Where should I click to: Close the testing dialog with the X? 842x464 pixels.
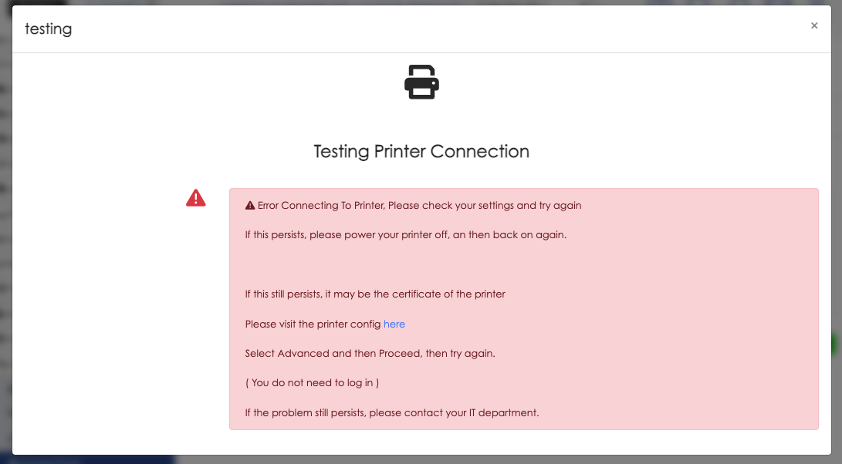pyautogui.click(x=814, y=25)
